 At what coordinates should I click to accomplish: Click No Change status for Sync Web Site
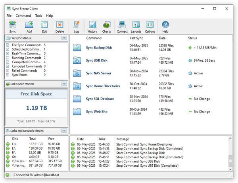(202, 112)
